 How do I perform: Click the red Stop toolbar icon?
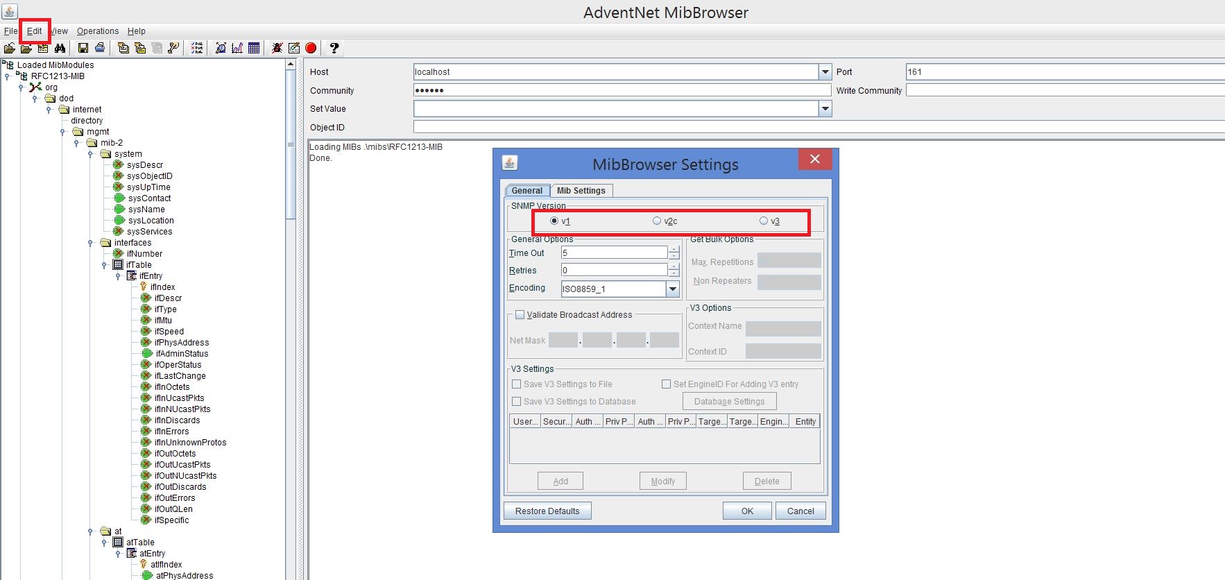click(x=311, y=48)
